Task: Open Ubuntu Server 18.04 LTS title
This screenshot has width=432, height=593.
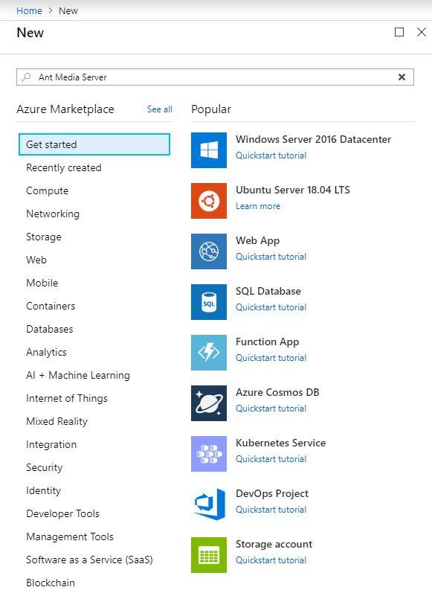Action: coord(293,190)
